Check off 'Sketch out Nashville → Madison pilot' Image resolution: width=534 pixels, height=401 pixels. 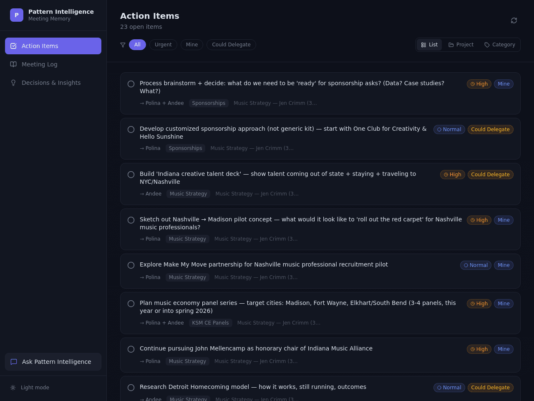[131, 220]
